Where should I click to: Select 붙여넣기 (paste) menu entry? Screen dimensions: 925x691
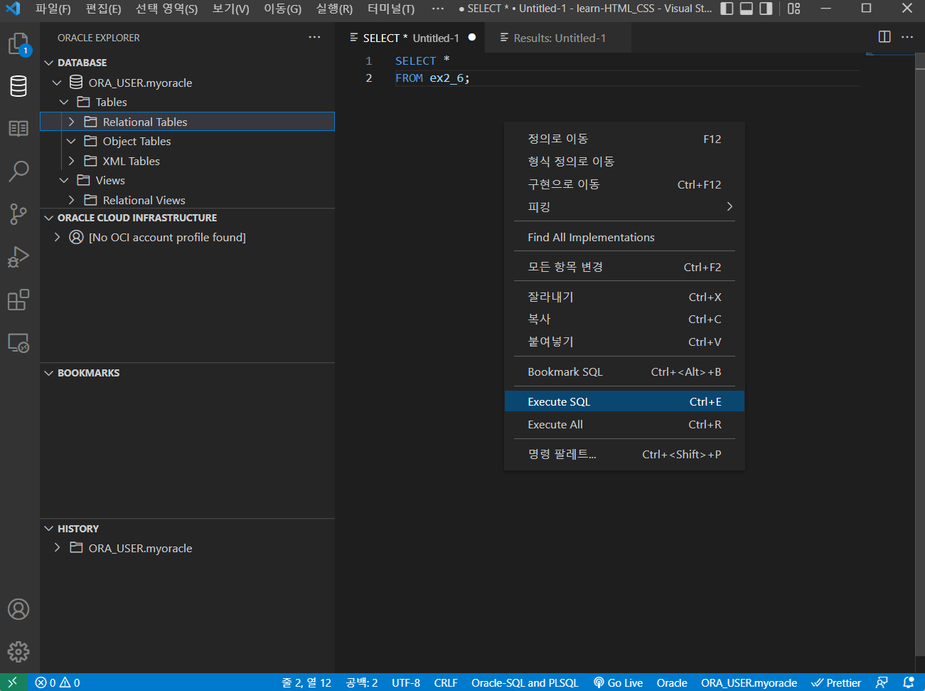624,342
